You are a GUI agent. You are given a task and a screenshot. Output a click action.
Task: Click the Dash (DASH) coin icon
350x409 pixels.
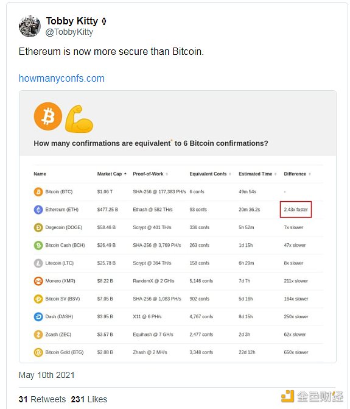(38, 317)
